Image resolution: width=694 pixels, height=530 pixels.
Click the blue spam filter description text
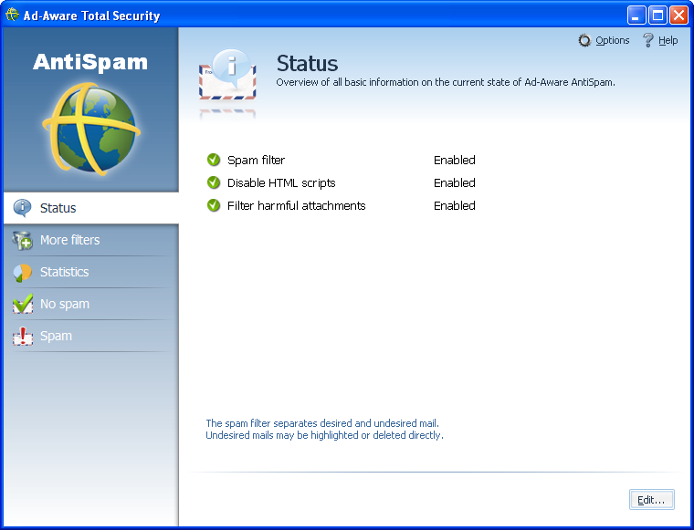324,430
